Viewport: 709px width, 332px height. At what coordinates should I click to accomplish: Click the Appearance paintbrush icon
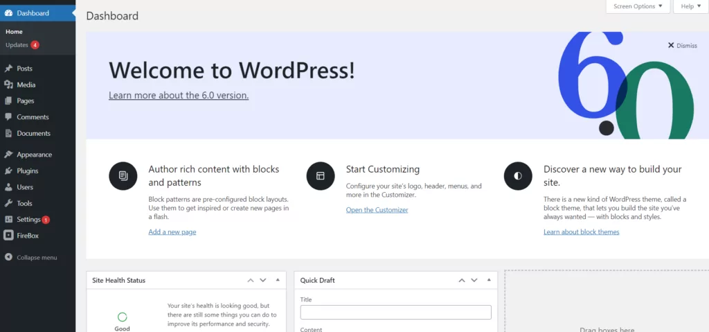pos(8,155)
